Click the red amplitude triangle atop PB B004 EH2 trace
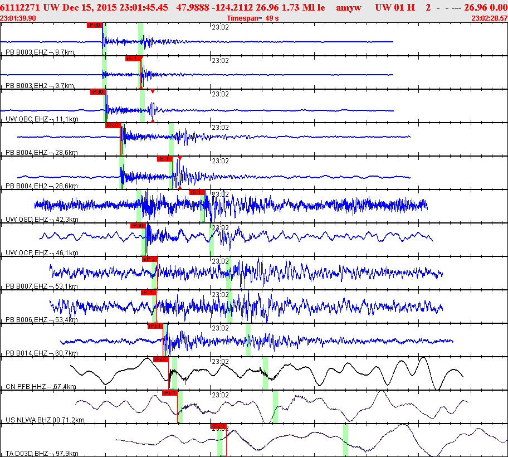This screenshot has width=508, height=457. point(180,158)
